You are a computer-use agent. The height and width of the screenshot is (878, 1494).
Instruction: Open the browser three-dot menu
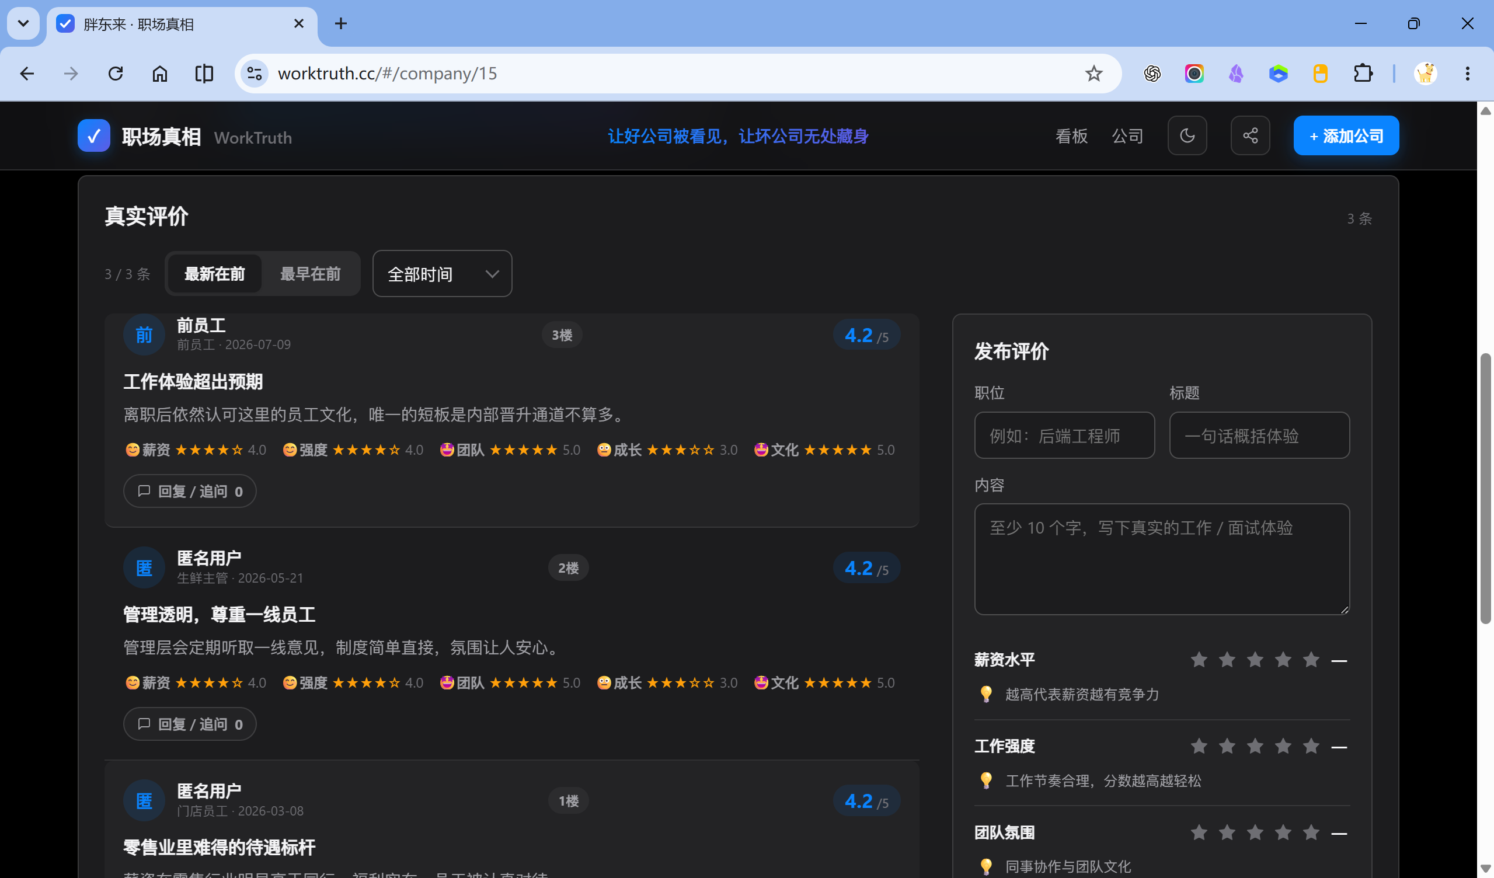tap(1467, 74)
